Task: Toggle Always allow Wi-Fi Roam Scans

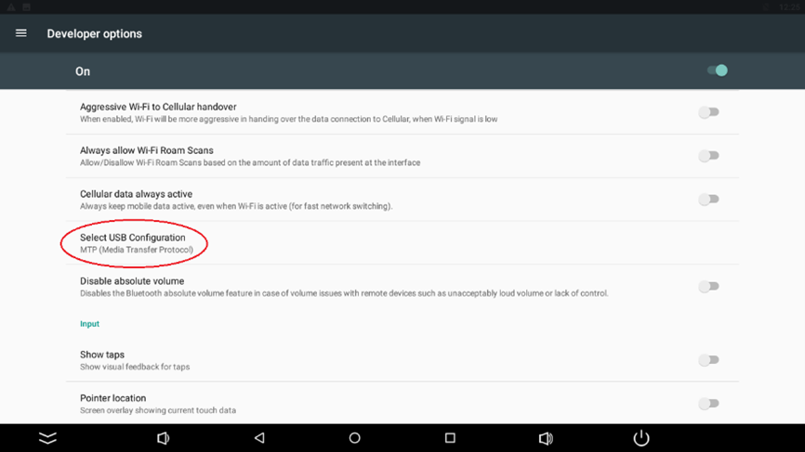Action: (708, 156)
